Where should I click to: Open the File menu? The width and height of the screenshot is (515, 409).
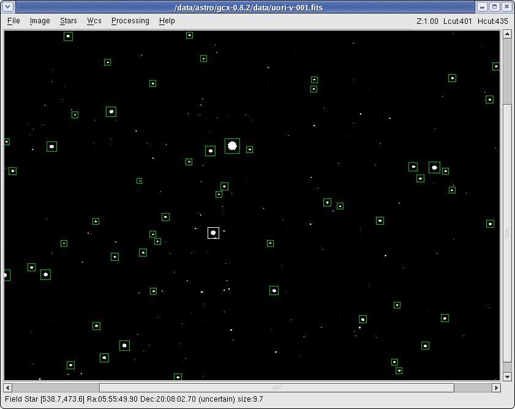tap(13, 21)
